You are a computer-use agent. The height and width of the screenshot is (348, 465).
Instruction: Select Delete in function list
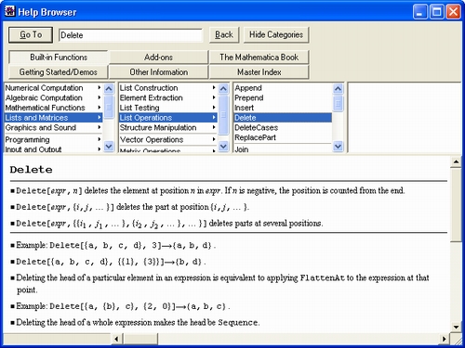click(x=283, y=118)
